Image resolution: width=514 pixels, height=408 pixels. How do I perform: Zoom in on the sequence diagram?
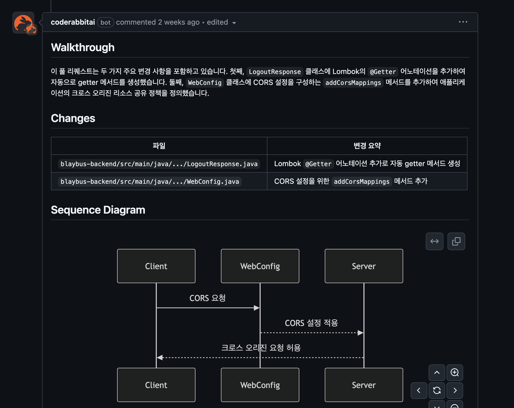tap(455, 373)
